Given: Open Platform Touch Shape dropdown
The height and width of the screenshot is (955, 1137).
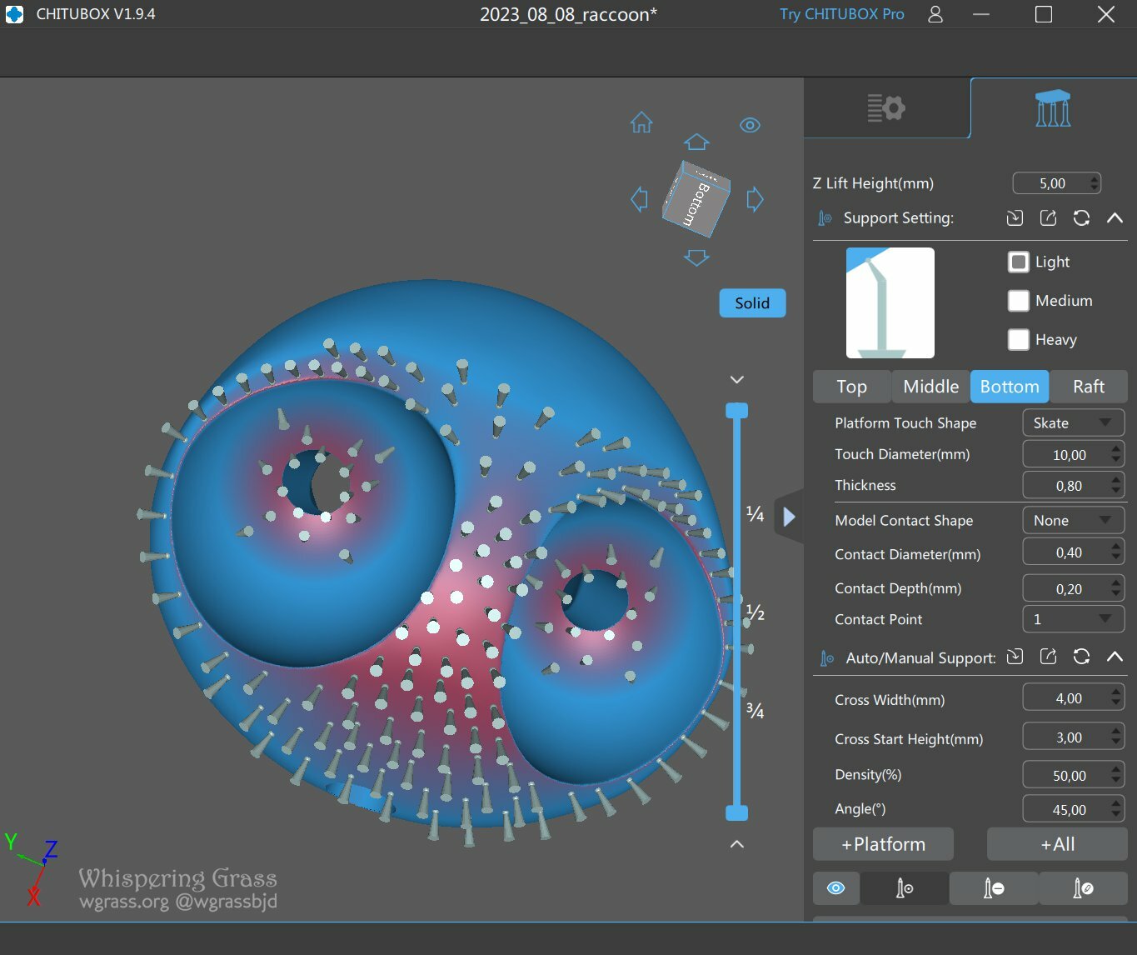Looking at the screenshot, I should tap(1073, 423).
